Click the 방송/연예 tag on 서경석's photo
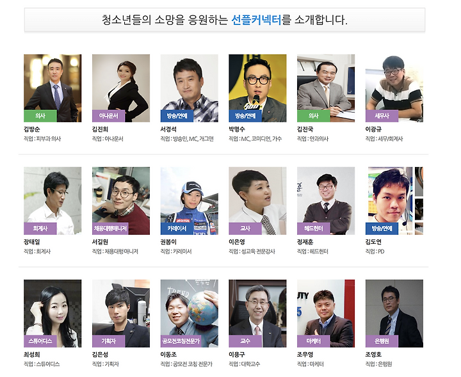Image resolution: width=461 pixels, height=377 pixels. coord(177,116)
